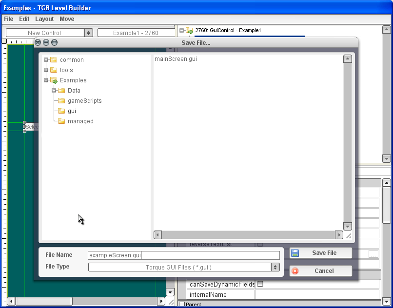
Task: Close the Save File dialog
Action: [x=38, y=42]
